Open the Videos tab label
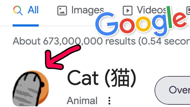190x107 pixels. point(151,10)
